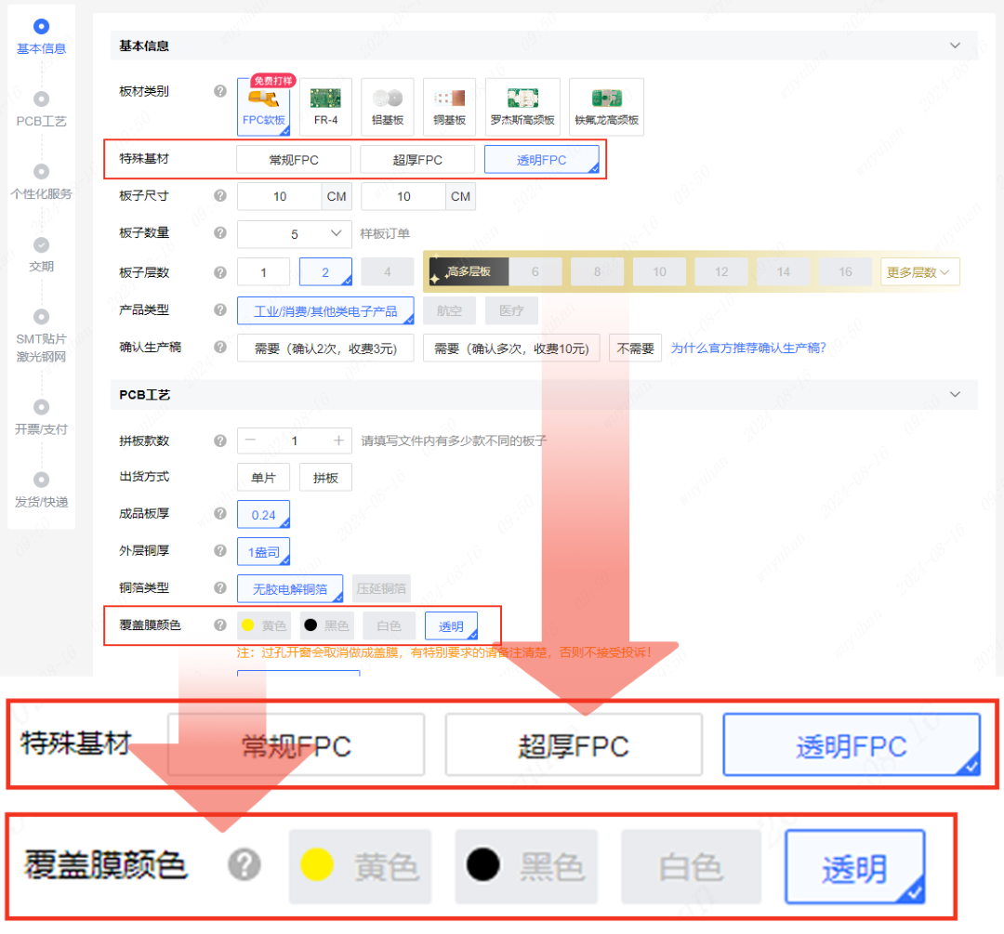1004x934 pixels.
Task: Pick the 铜基板 copper board icon
Action: pos(449,106)
